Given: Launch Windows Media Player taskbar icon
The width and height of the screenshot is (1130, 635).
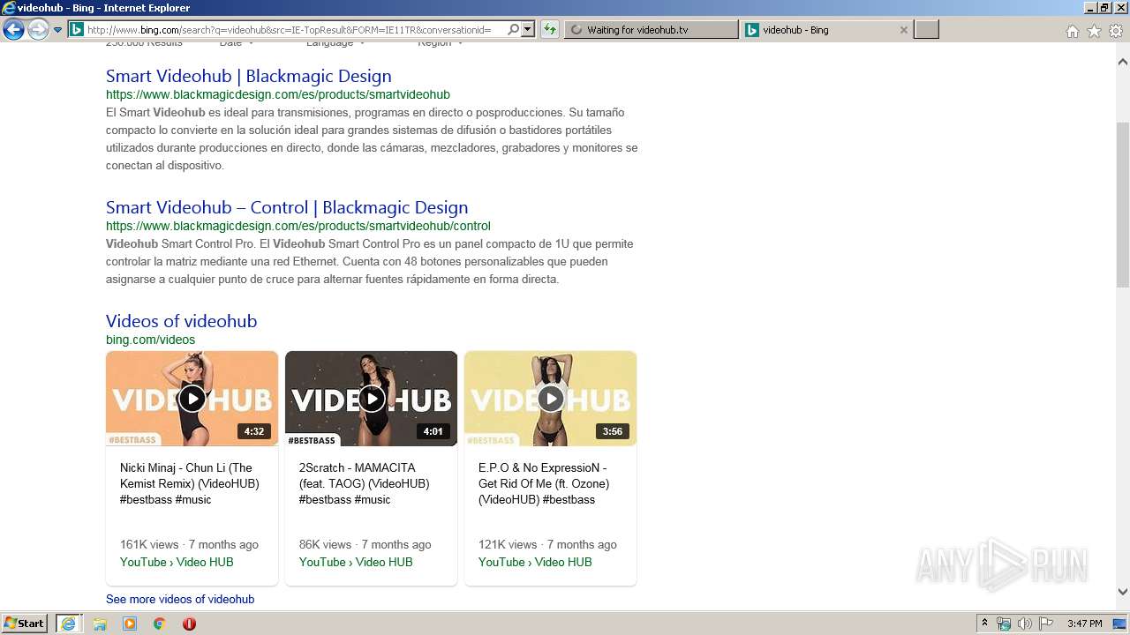Looking at the screenshot, I should tap(130, 624).
